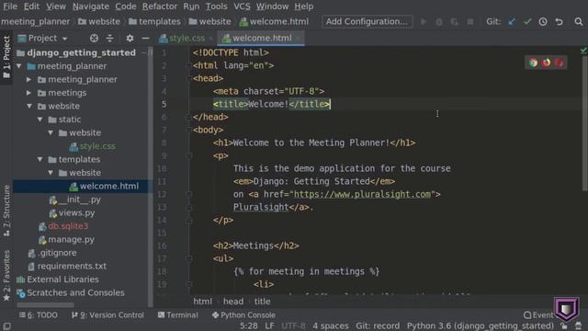Select .gitignore in the project tree
The width and height of the screenshot is (588, 331).
[52, 253]
